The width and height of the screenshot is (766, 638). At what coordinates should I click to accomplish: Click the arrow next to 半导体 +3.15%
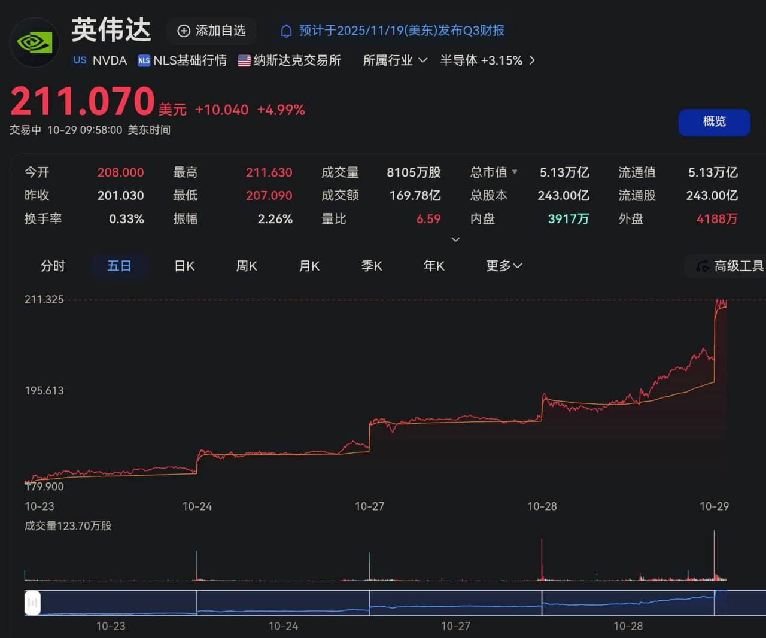(x=532, y=60)
